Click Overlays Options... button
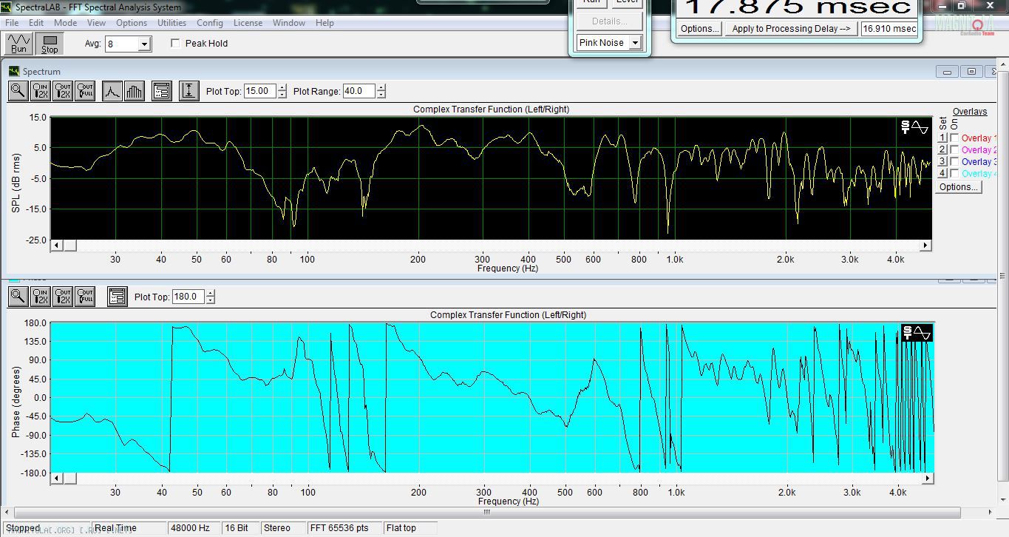 point(959,187)
